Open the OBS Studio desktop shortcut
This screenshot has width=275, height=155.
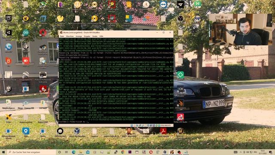(180, 18)
